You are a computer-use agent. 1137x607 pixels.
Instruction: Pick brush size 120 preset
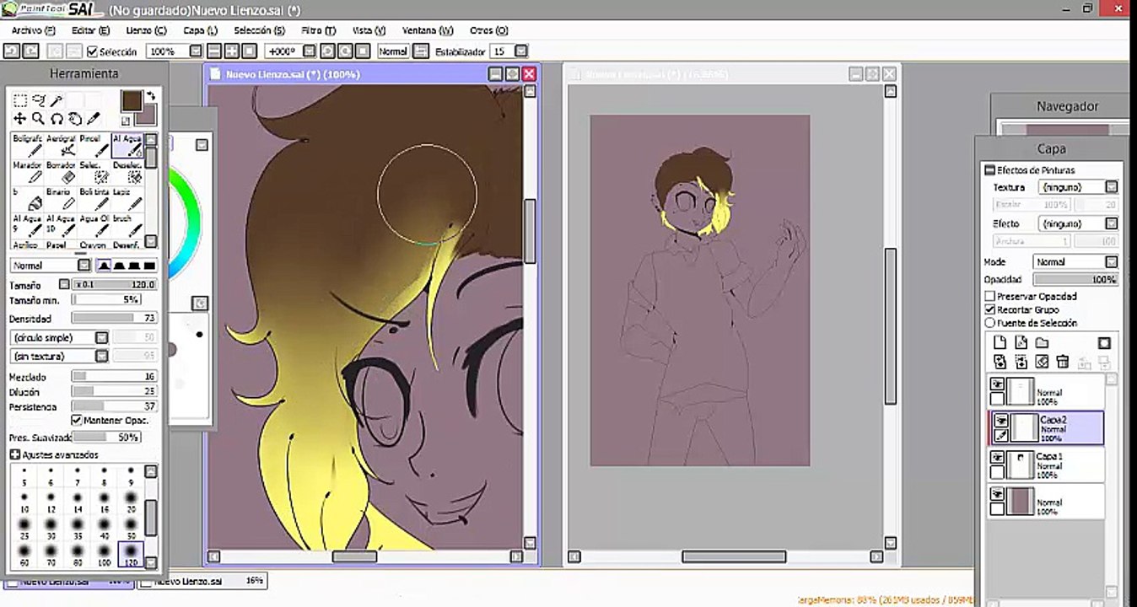131,554
